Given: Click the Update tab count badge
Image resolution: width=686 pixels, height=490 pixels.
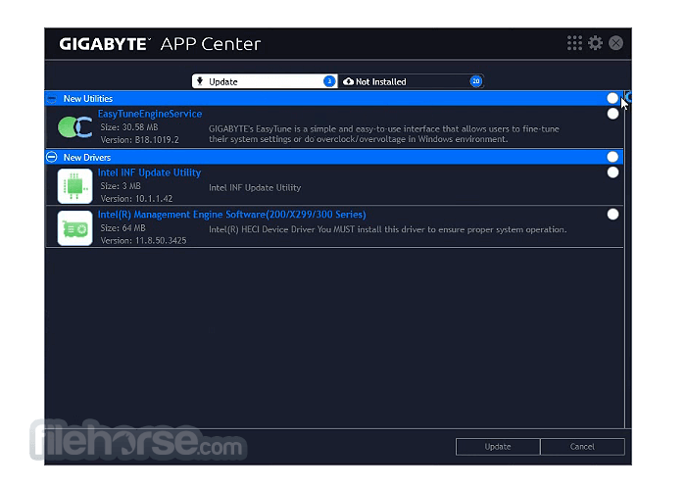Looking at the screenshot, I should [329, 81].
